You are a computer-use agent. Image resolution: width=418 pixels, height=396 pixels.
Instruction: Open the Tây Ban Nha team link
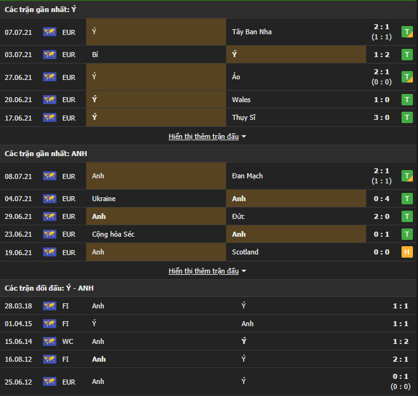(x=251, y=32)
